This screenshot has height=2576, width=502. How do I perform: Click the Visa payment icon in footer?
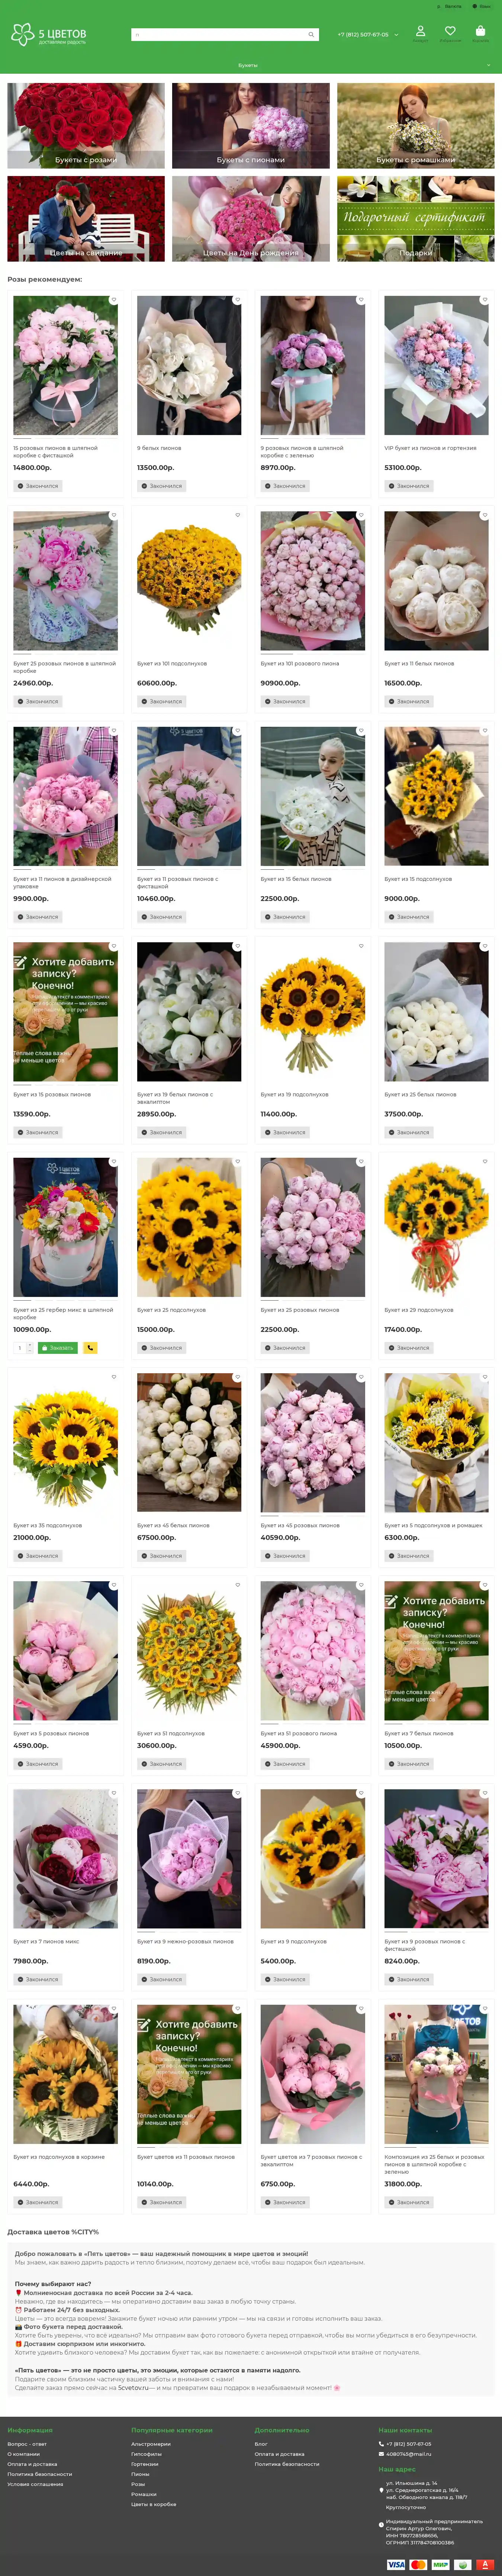(x=397, y=2564)
